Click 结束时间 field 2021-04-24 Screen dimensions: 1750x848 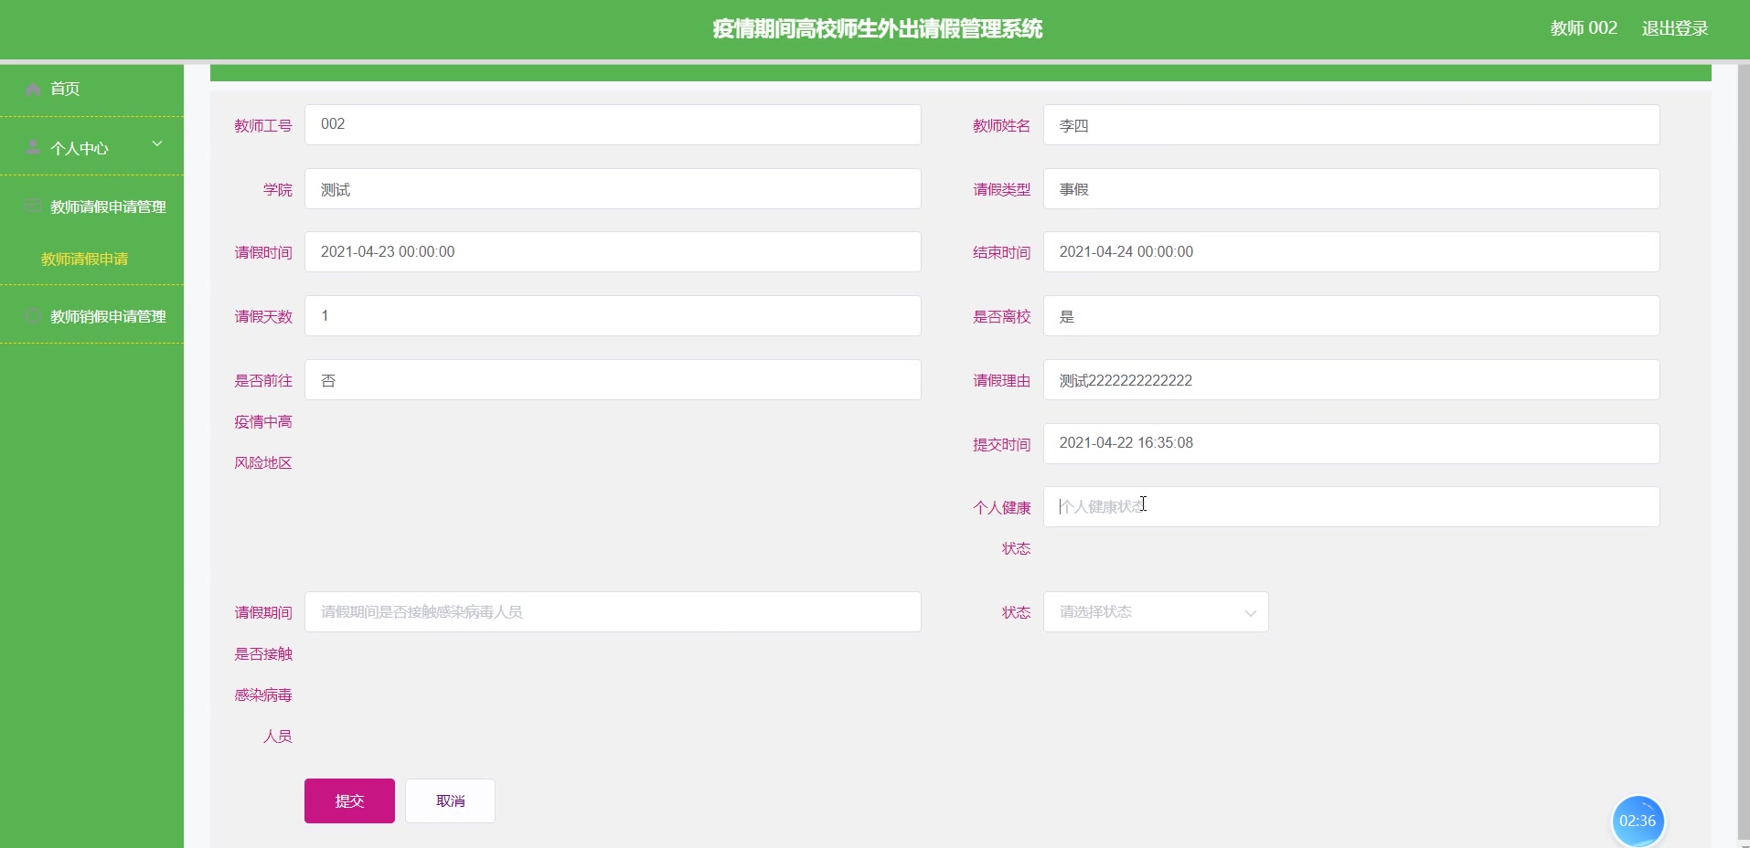click(1351, 251)
